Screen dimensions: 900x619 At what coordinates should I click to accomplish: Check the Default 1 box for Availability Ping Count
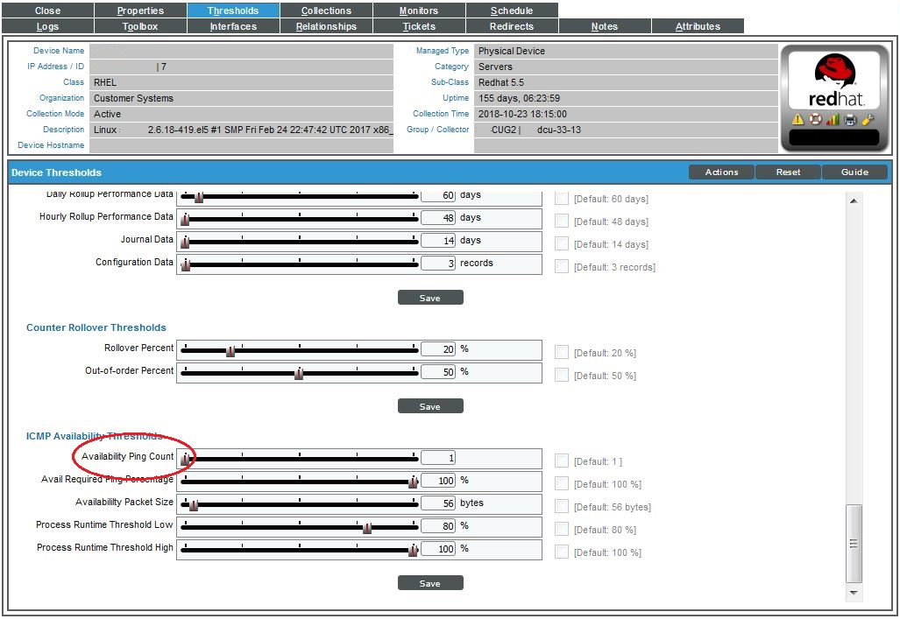[561, 461]
